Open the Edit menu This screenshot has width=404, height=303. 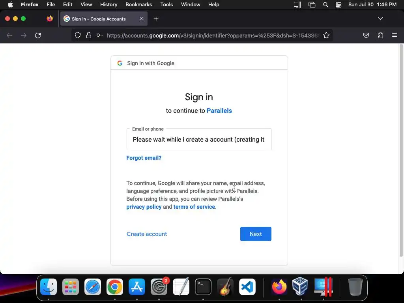tap(67, 4)
